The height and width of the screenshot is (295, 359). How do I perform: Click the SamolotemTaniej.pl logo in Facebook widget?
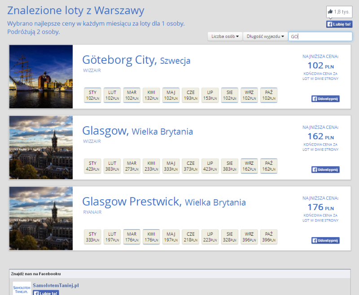[x=22, y=288]
